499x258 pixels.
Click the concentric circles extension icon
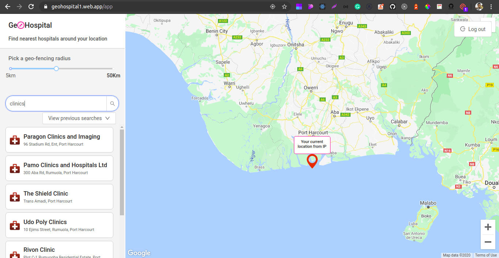pos(404,7)
